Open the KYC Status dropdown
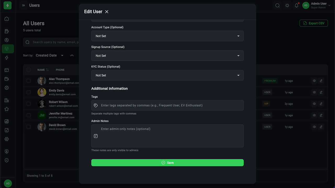Screen dimensions: 335x188 click(x=167, y=75)
